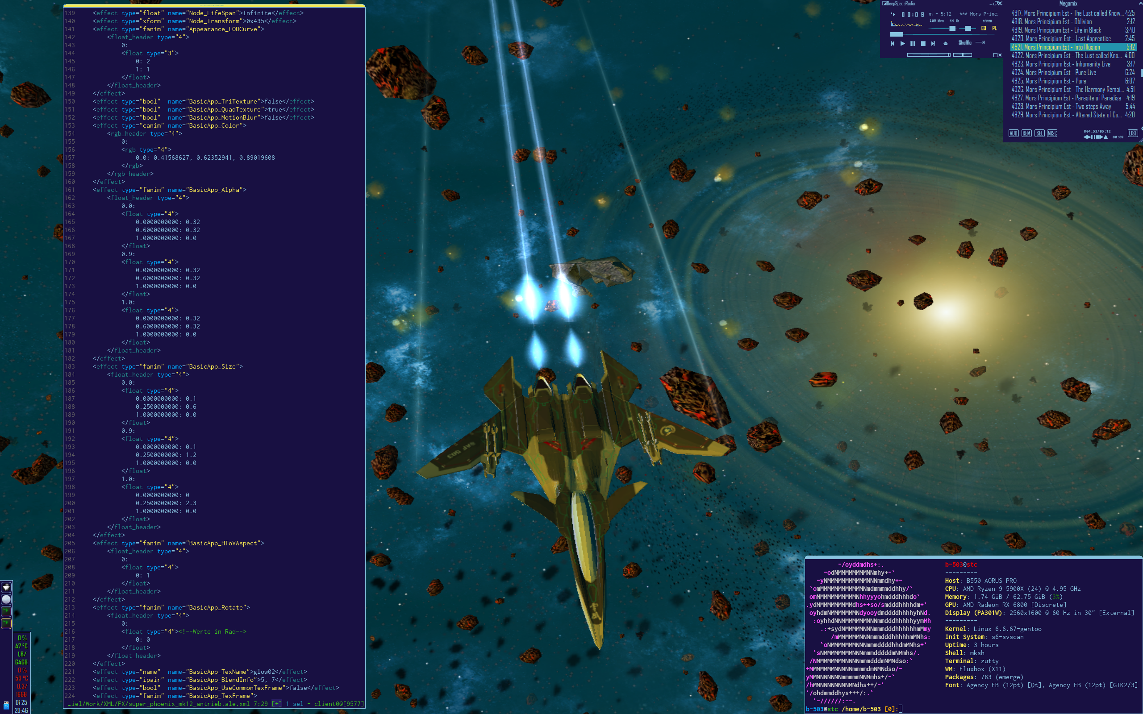Click the LIST button in playlist
This screenshot has height=714, width=1143.
[x=1133, y=133]
